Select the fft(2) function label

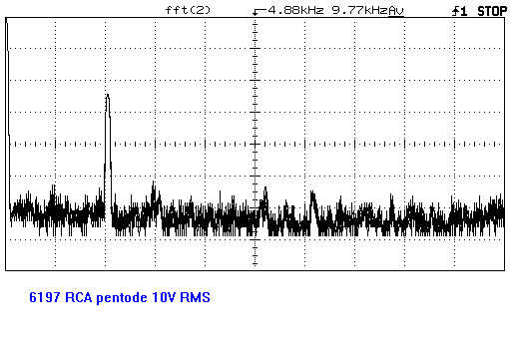tap(188, 10)
